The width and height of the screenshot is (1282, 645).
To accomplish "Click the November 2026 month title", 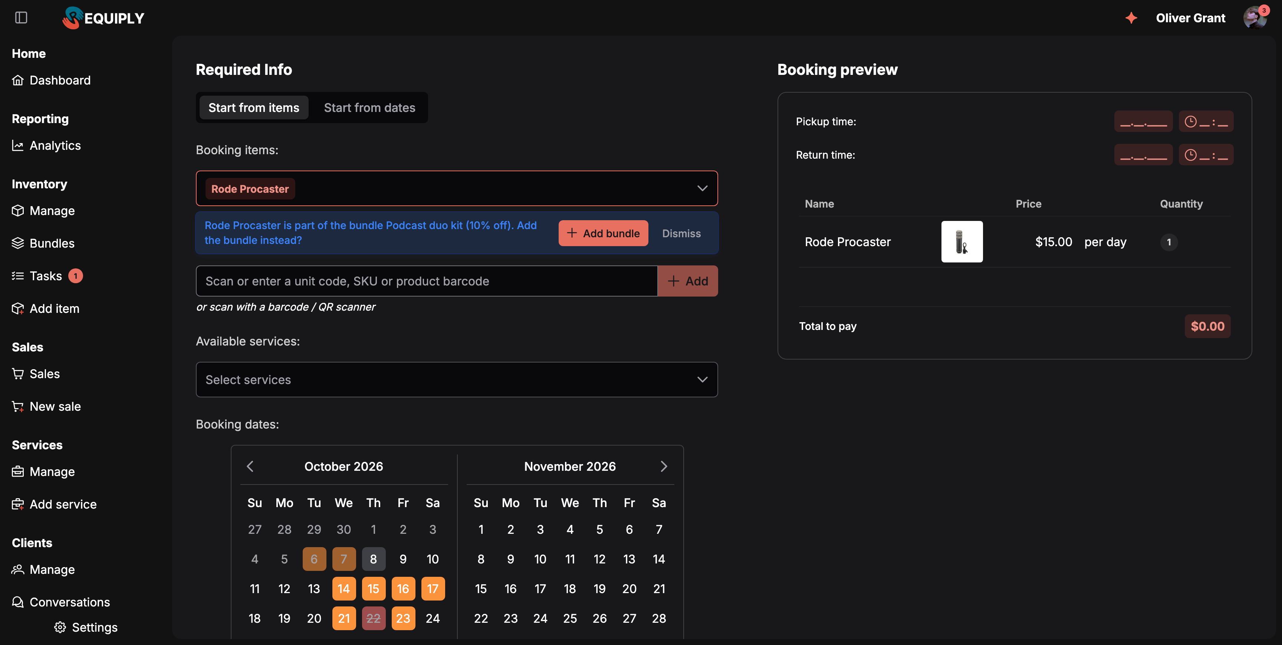I will tap(570, 466).
